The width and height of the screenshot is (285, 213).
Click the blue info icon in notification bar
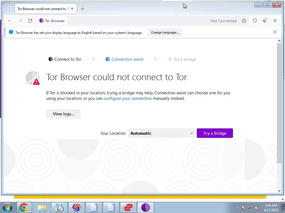(11, 32)
